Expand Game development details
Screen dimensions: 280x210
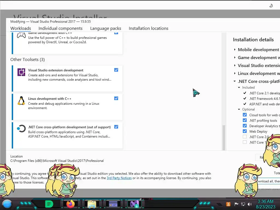(235, 57)
